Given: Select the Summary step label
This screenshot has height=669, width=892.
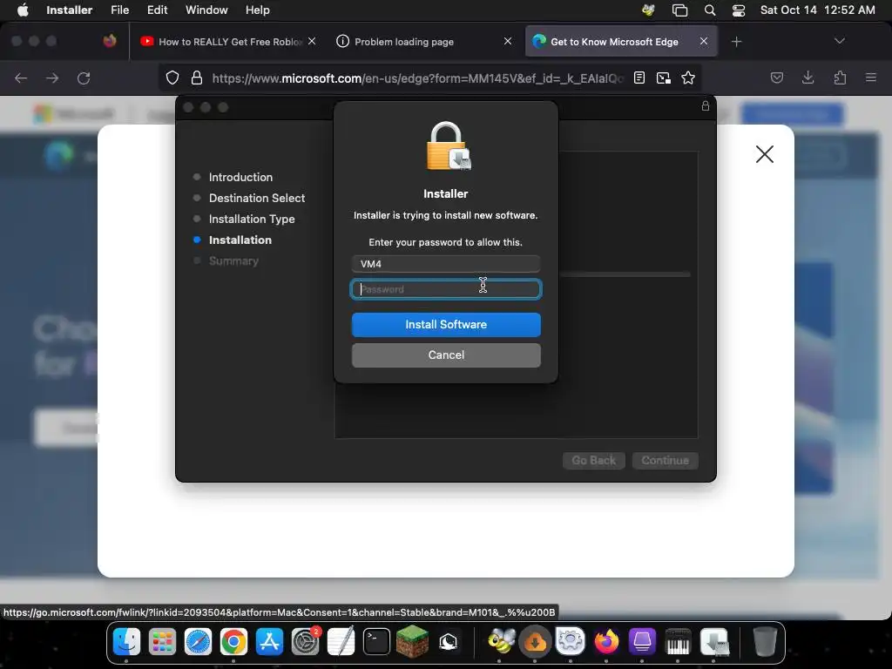Looking at the screenshot, I should [x=233, y=261].
